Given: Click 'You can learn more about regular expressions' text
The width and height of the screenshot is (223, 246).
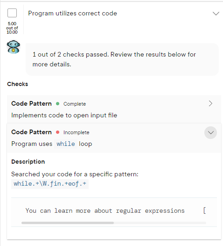Looking at the screenshot, I should pos(105,211).
